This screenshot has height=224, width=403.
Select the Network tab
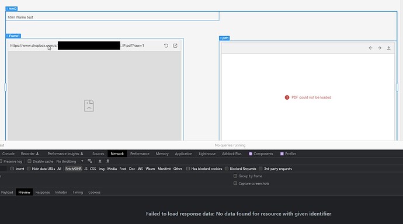pos(117,153)
